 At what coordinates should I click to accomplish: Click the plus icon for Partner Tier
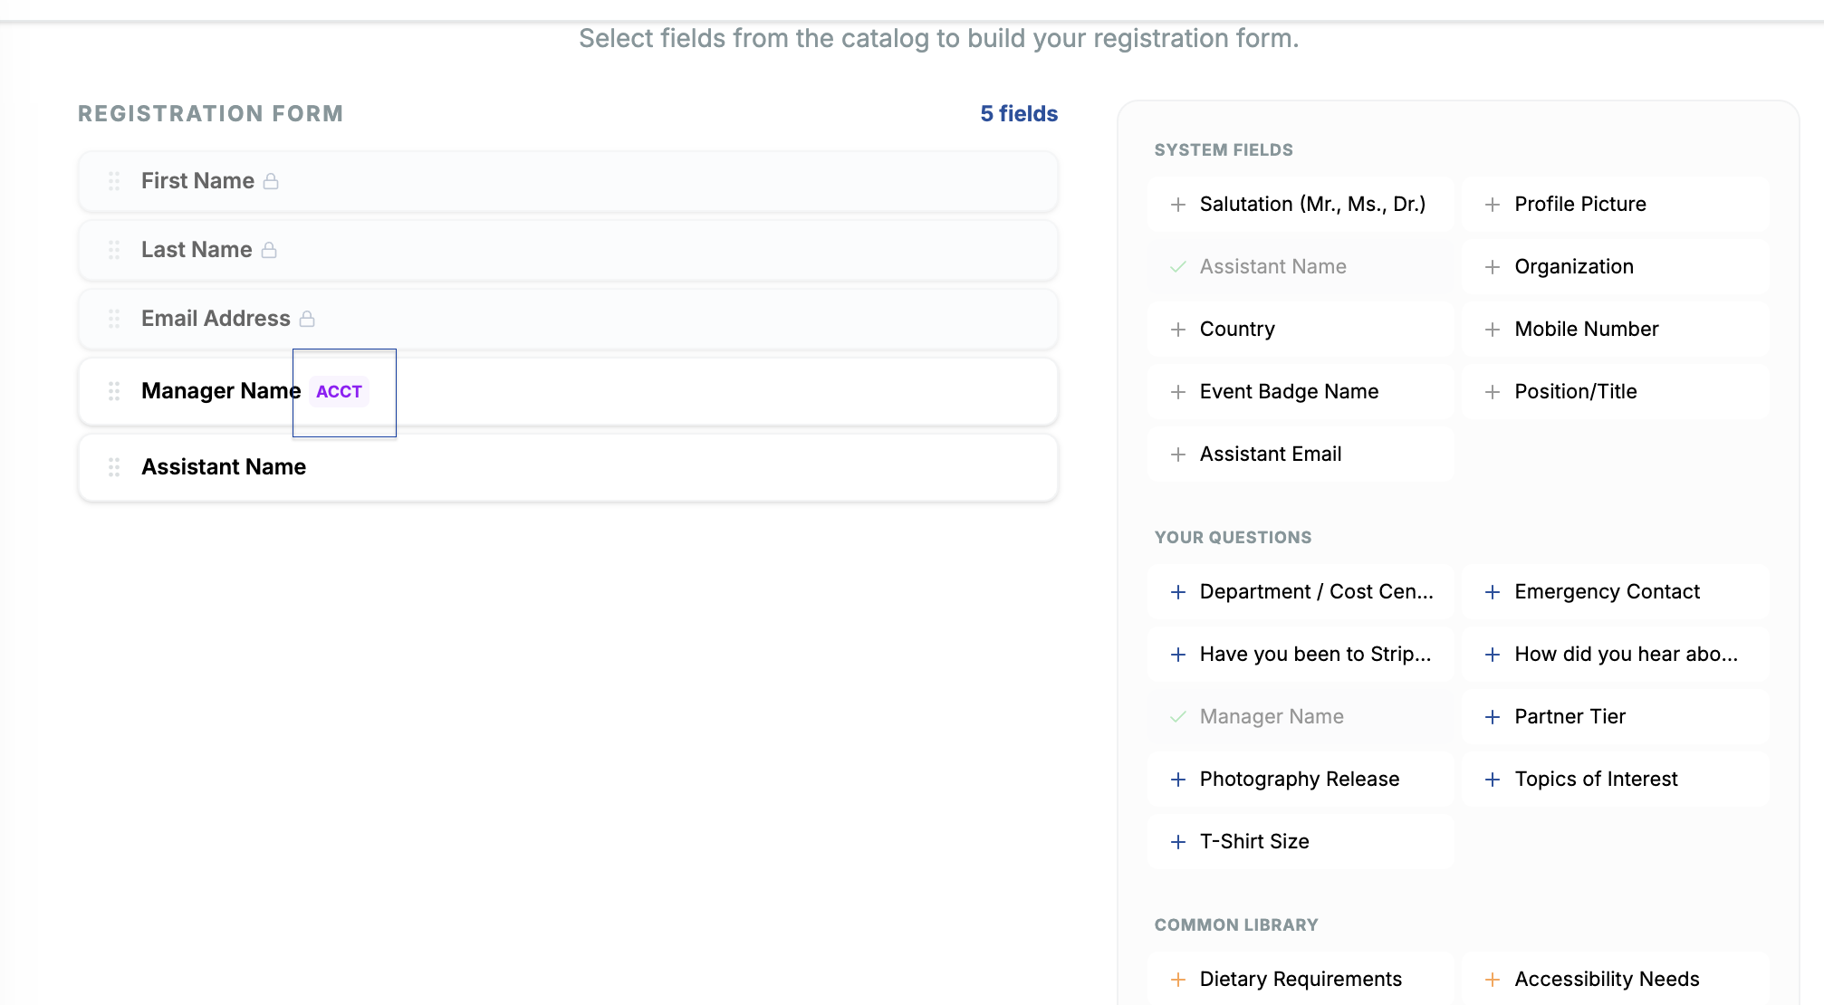(x=1493, y=717)
